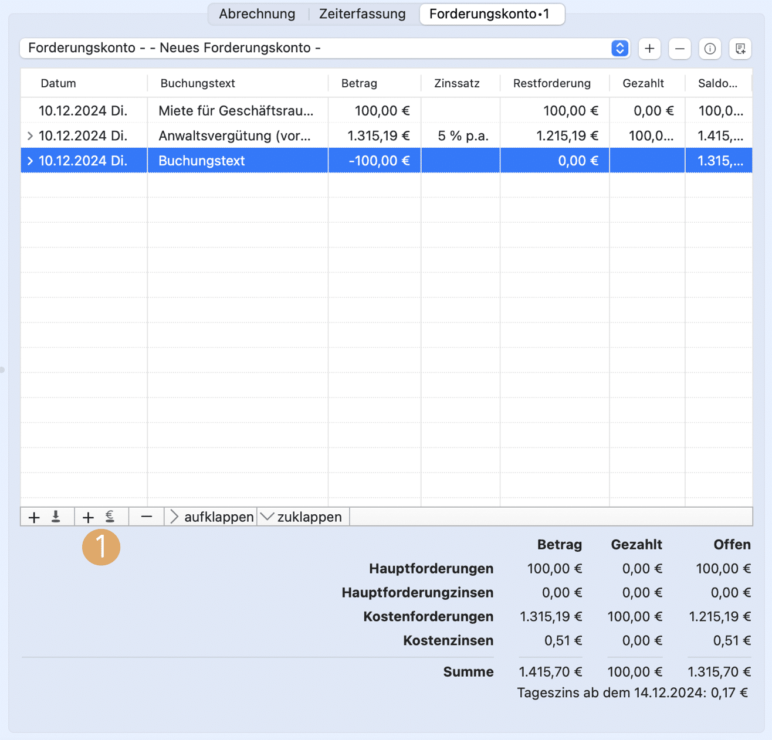Click the '-100,00 €' amount cell

pos(379,161)
